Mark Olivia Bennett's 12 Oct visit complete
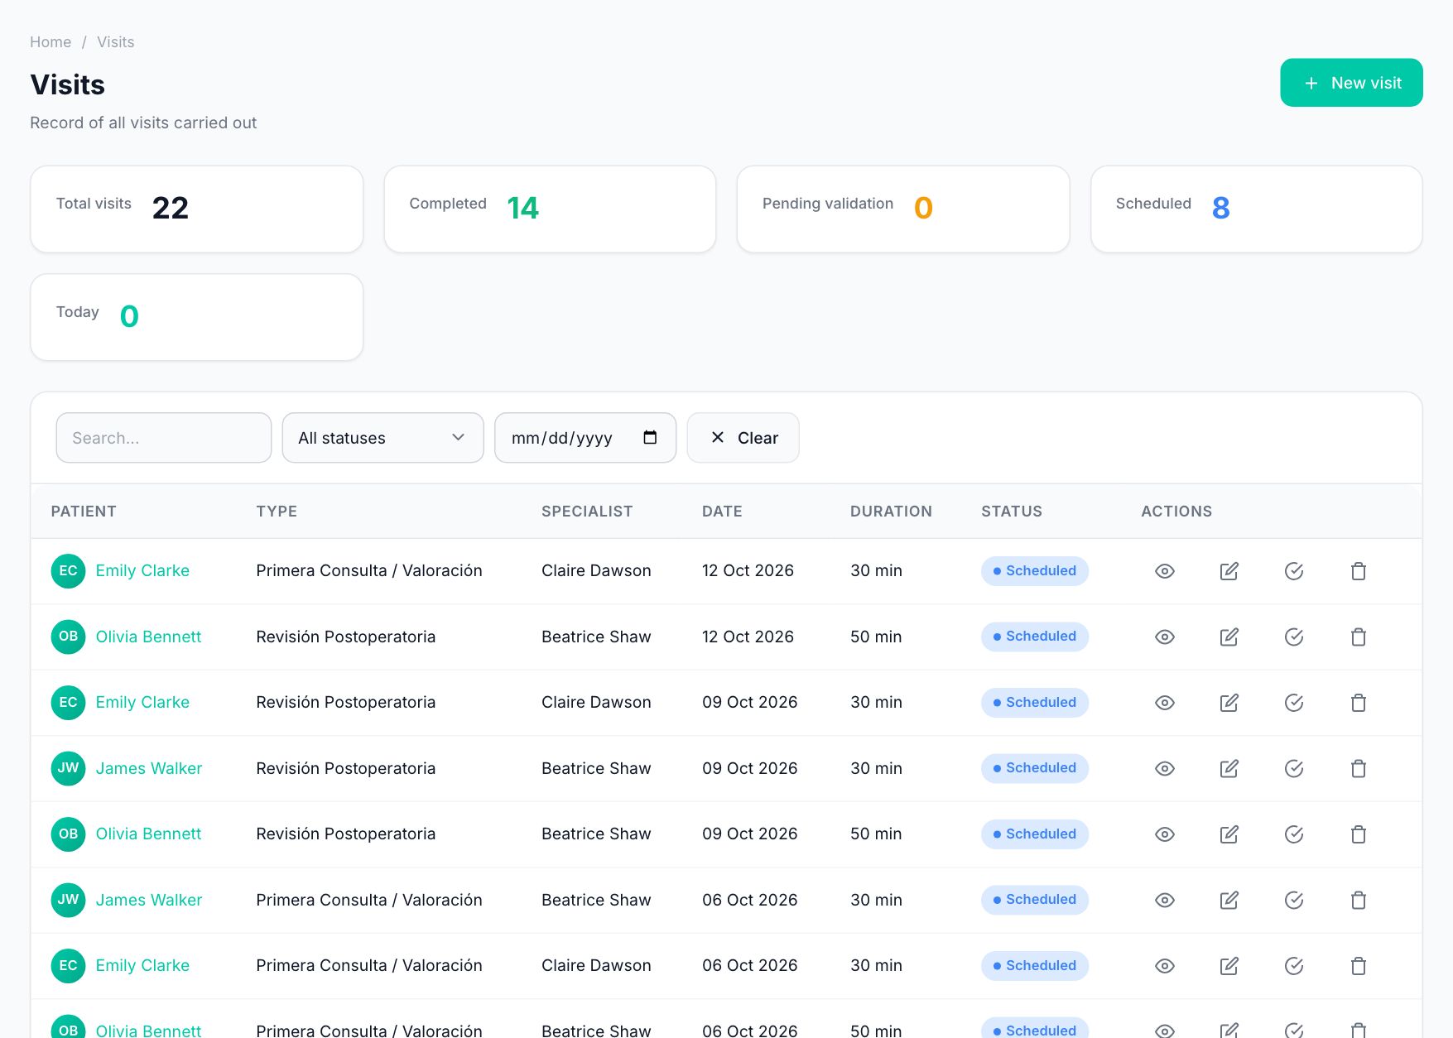Screen dimensions: 1453x1038 click(x=1293, y=637)
